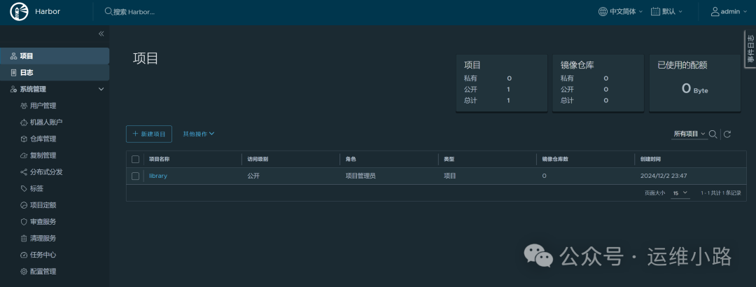Click the project list search magnifier icon
Viewport: 756px width, 287px height.
click(x=713, y=134)
